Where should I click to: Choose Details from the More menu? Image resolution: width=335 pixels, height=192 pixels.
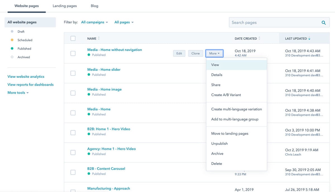pyautogui.click(x=236, y=75)
